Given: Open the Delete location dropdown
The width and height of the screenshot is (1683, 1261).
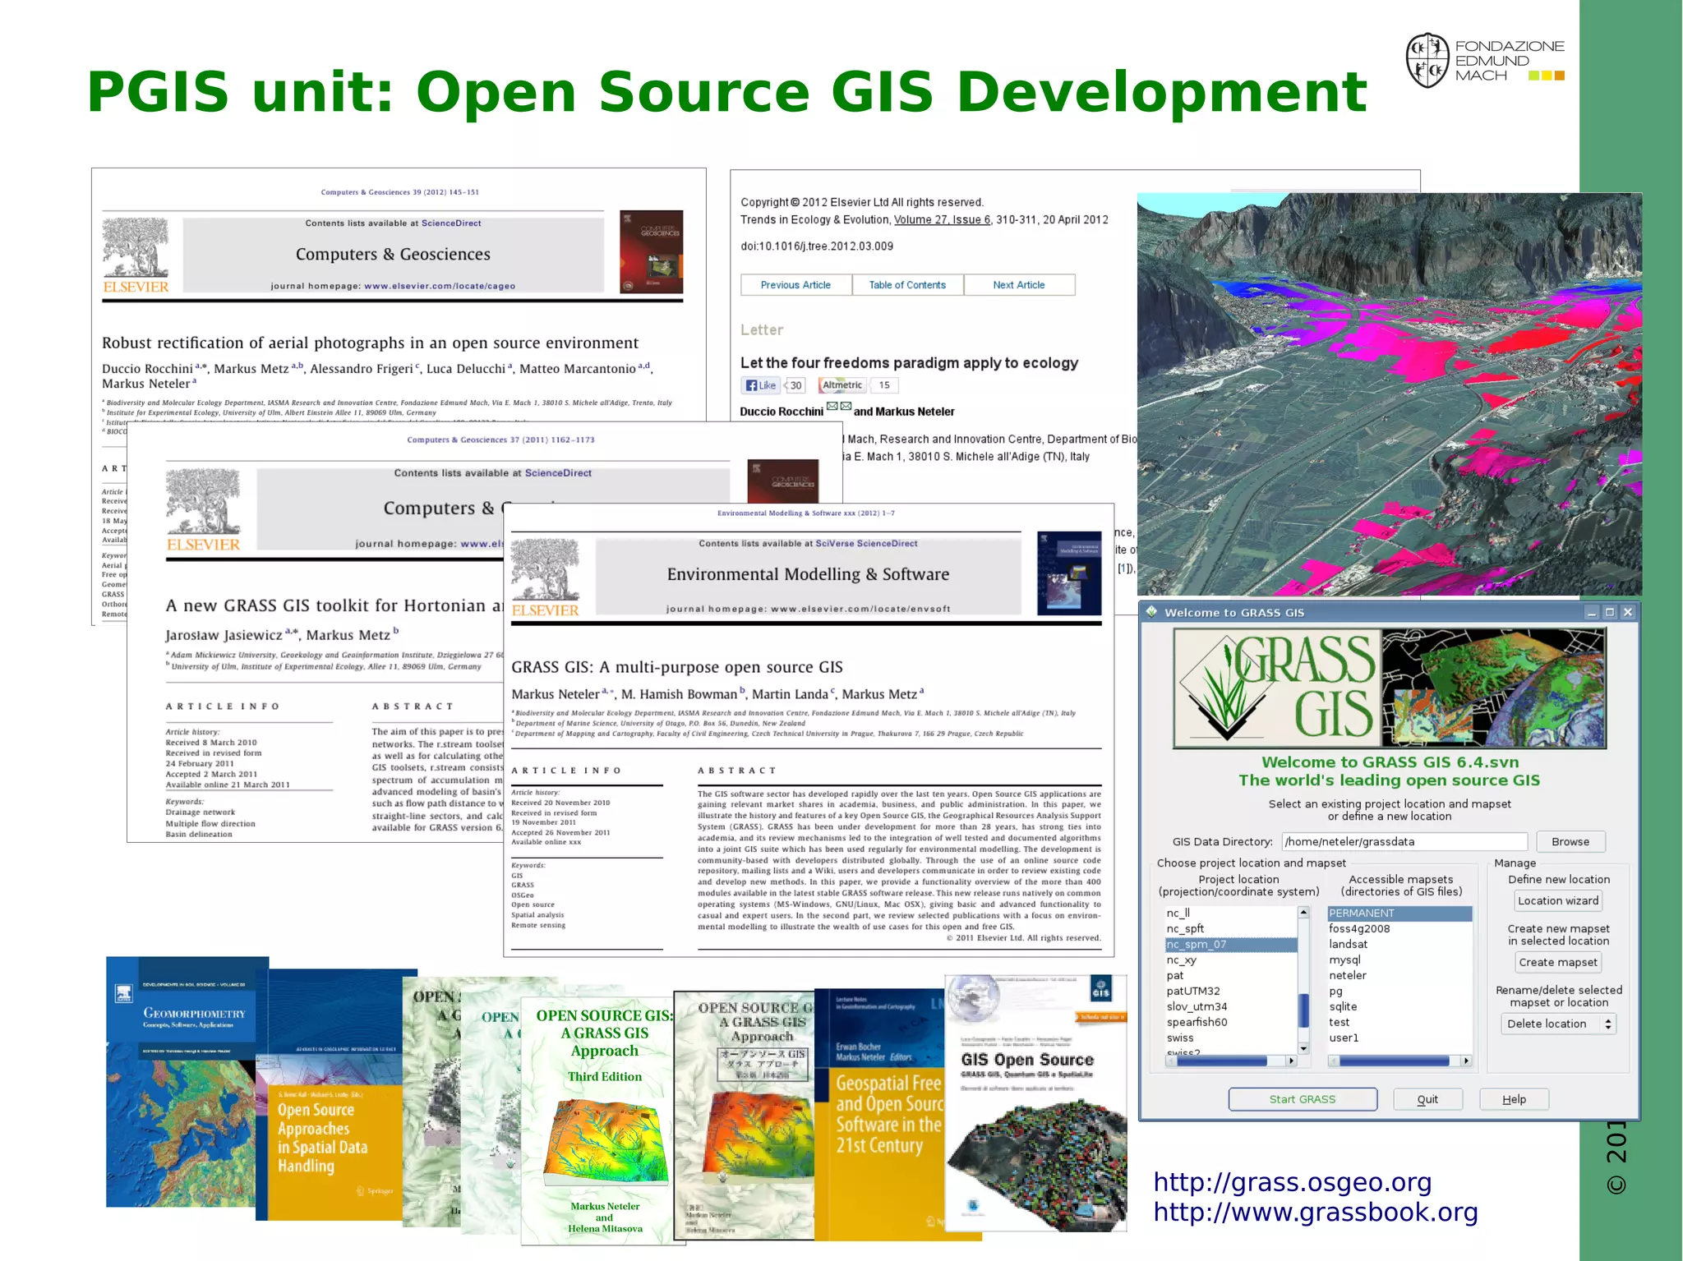Looking at the screenshot, I should coord(1558,1024).
